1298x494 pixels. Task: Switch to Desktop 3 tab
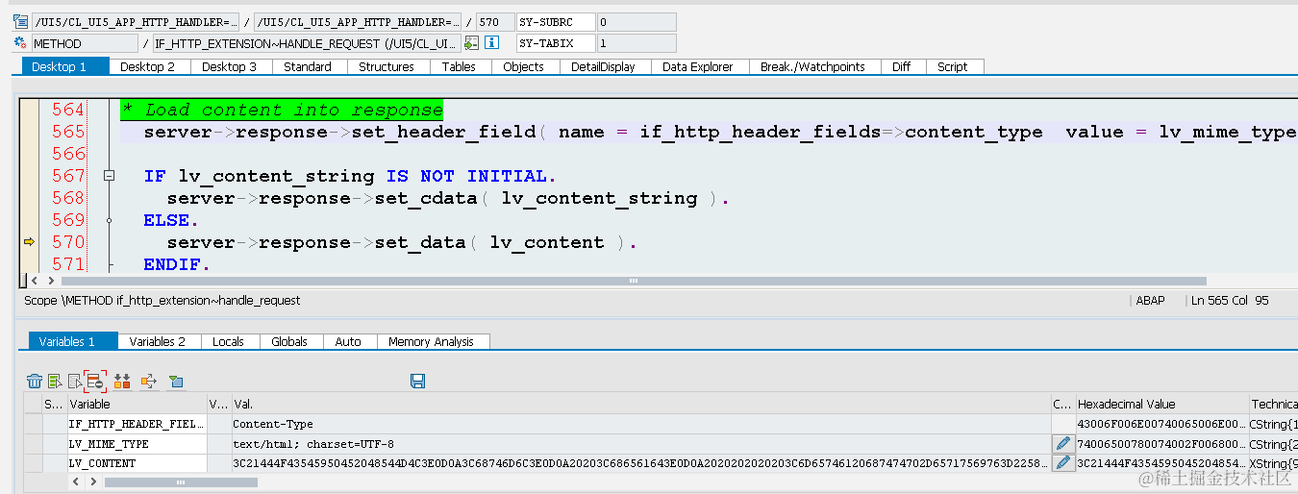pyautogui.click(x=230, y=66)
